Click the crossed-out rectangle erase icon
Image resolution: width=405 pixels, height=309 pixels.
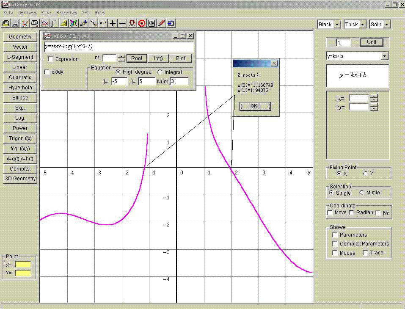pyautogui.click(x=35, y=24)
